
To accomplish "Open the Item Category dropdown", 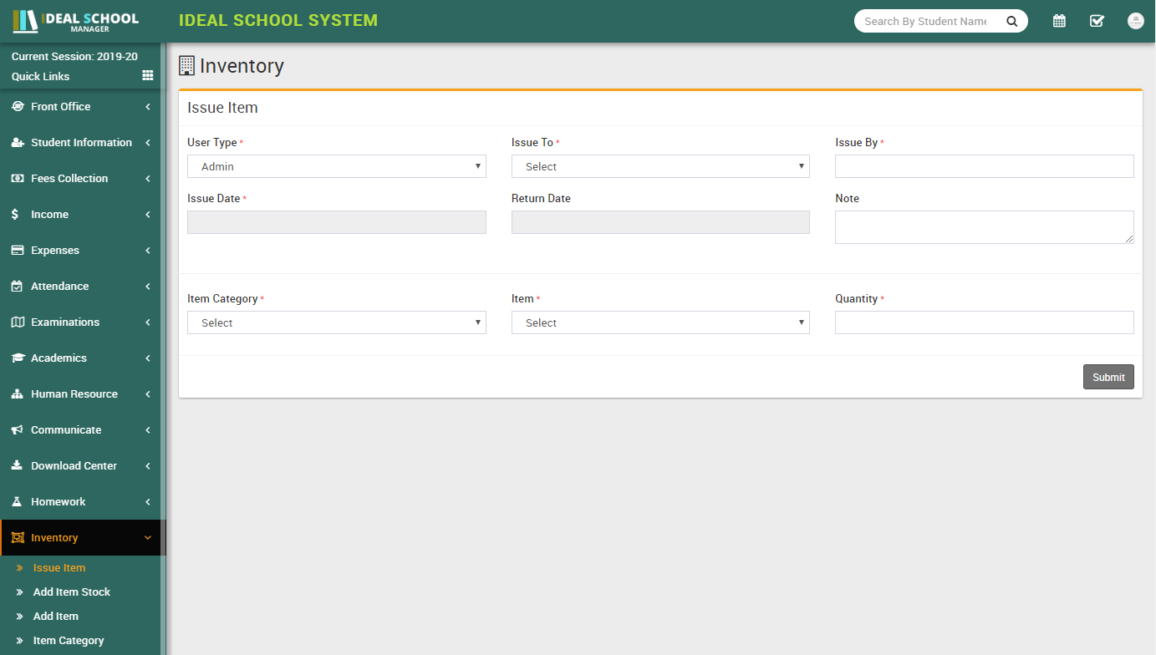I will pyautogui.click(x=337, y=322).
